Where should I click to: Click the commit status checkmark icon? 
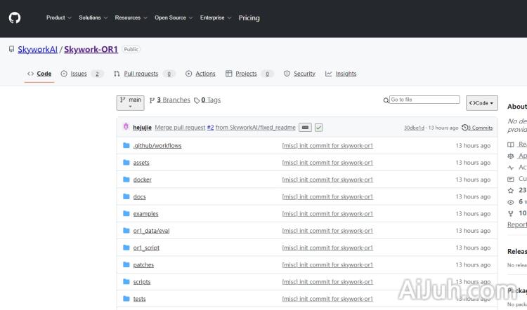pyautogui.click(x=318, y=128)
